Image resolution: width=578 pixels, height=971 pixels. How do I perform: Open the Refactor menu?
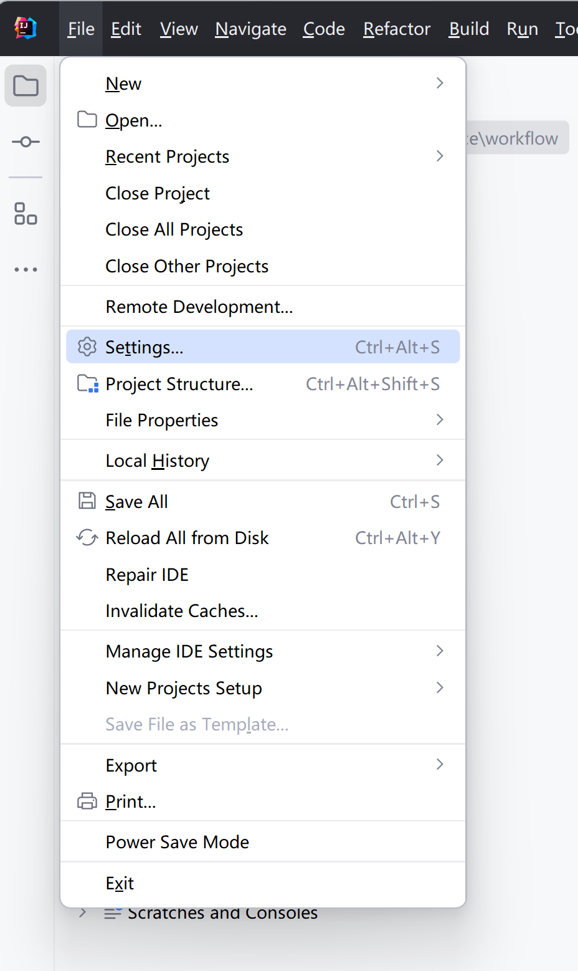[397, 29]
